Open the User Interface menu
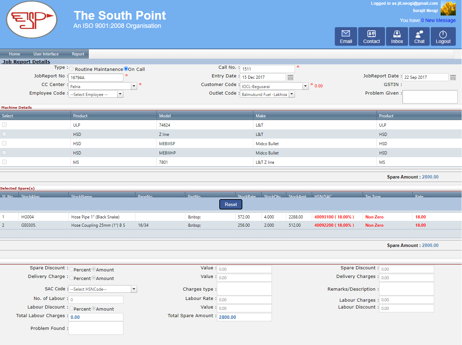Viewport: 462px width, 345px height. click(46, 54)
